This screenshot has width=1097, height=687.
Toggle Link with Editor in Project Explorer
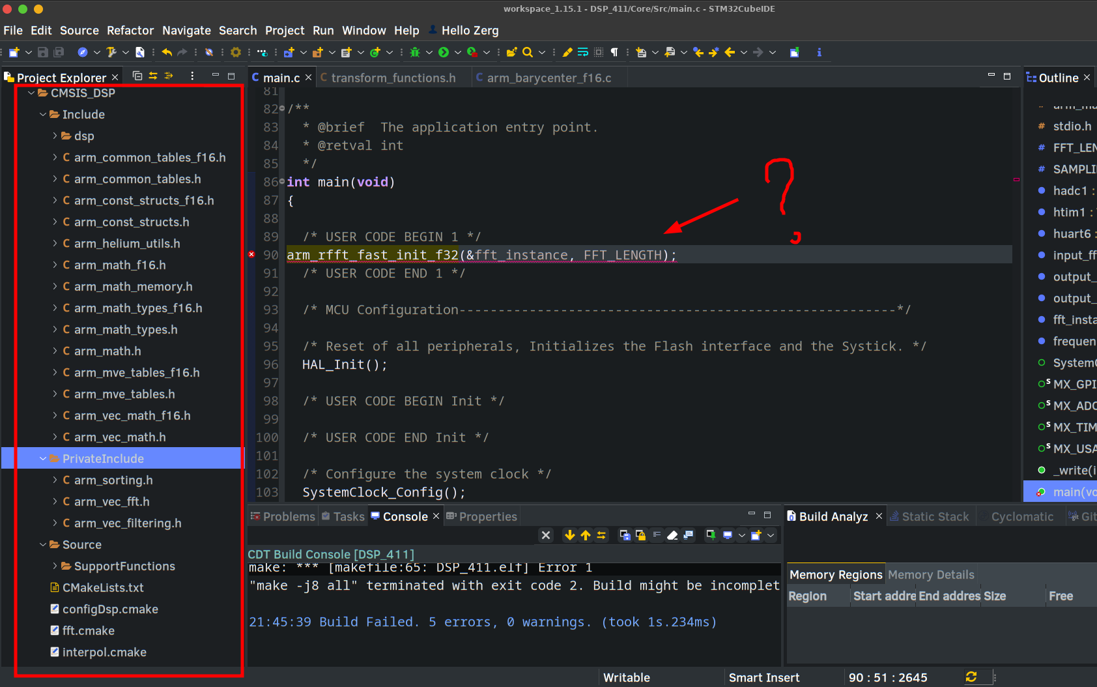pyautogui.click(x=153, y=76)
